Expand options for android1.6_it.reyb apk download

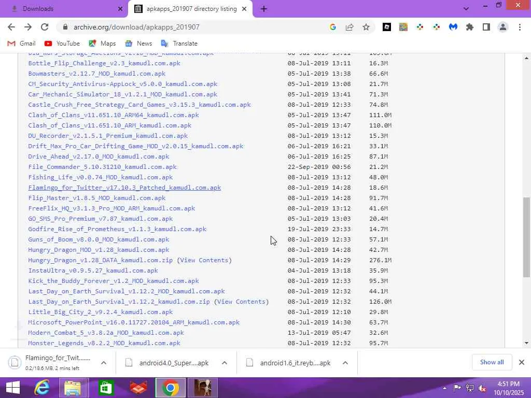coord(345,363)
